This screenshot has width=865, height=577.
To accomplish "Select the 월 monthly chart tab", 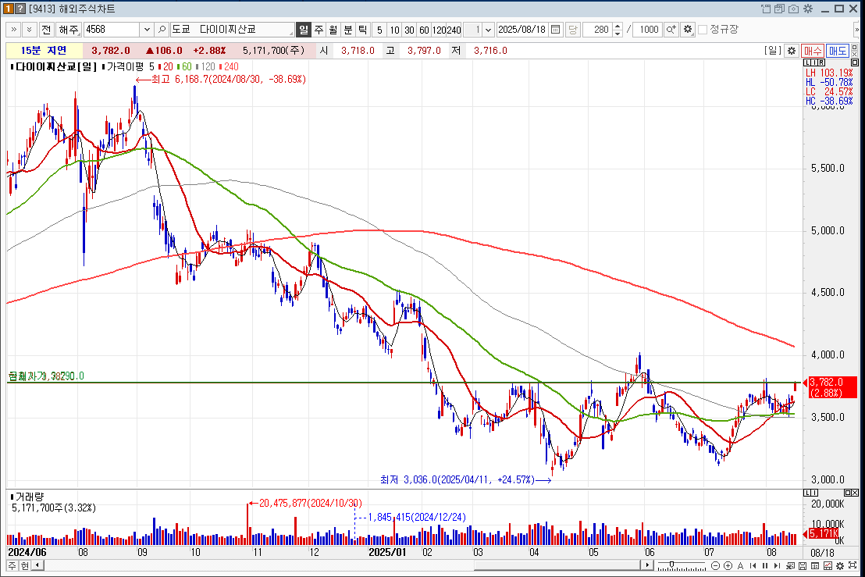I will [333, 30].
